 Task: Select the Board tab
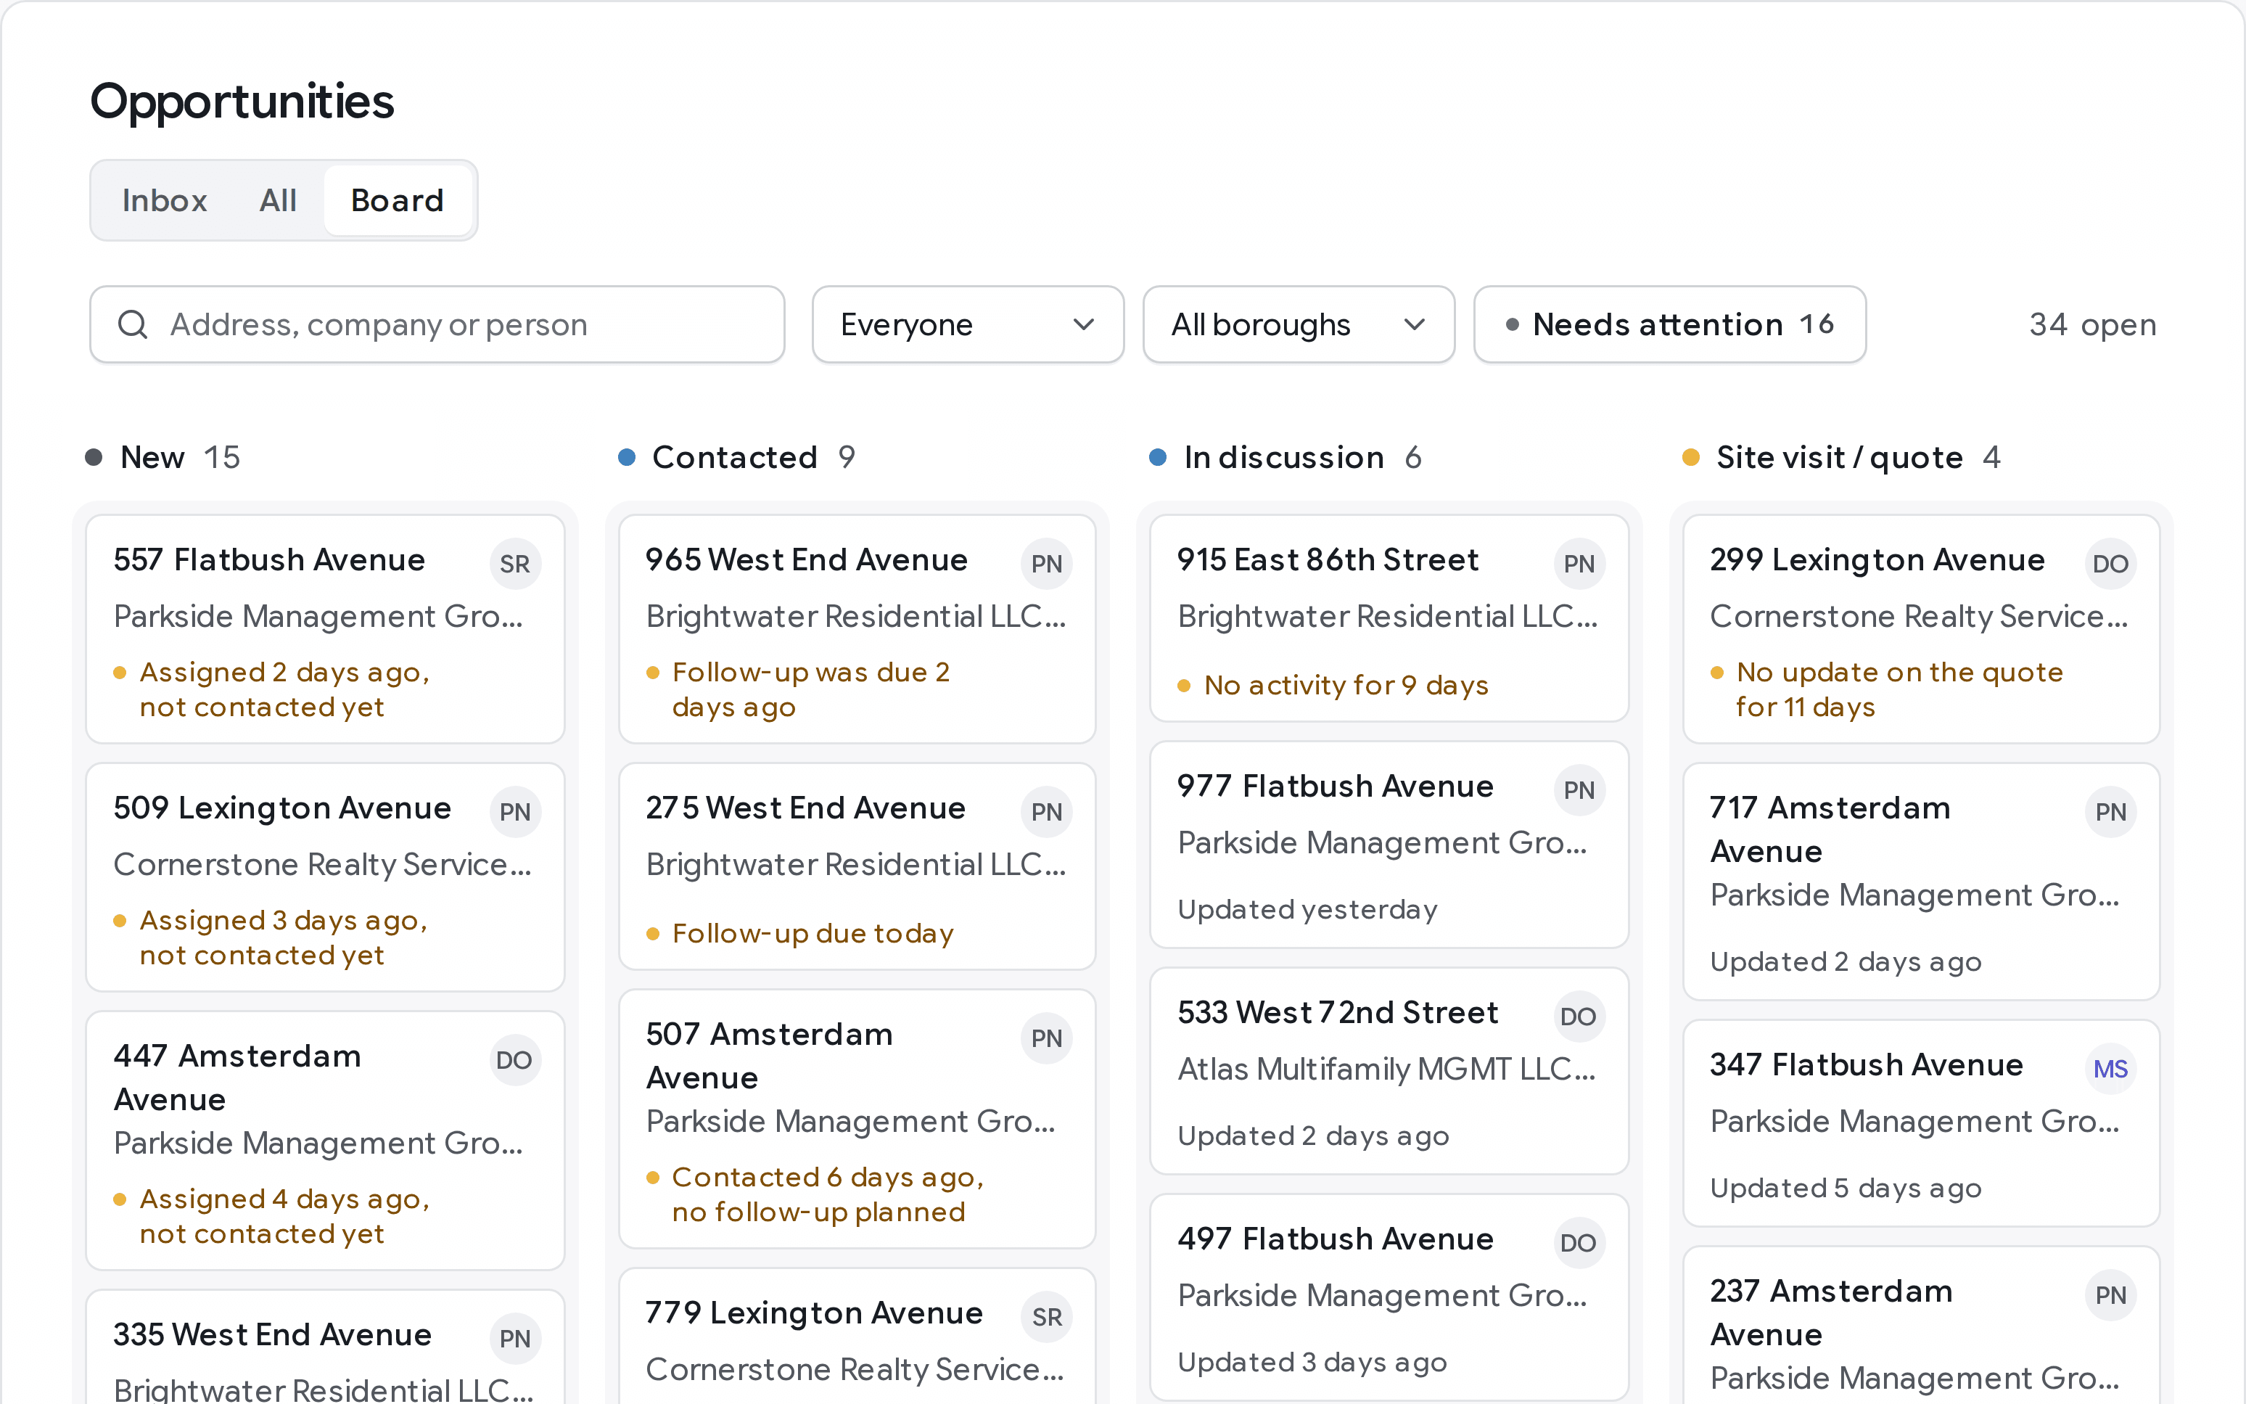(x=398, y=200)
